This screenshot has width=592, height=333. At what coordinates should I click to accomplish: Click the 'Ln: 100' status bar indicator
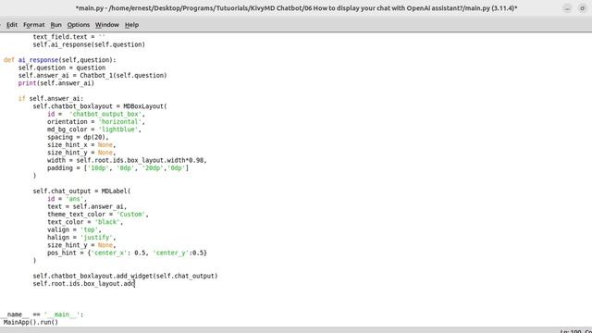pos(571,331)
